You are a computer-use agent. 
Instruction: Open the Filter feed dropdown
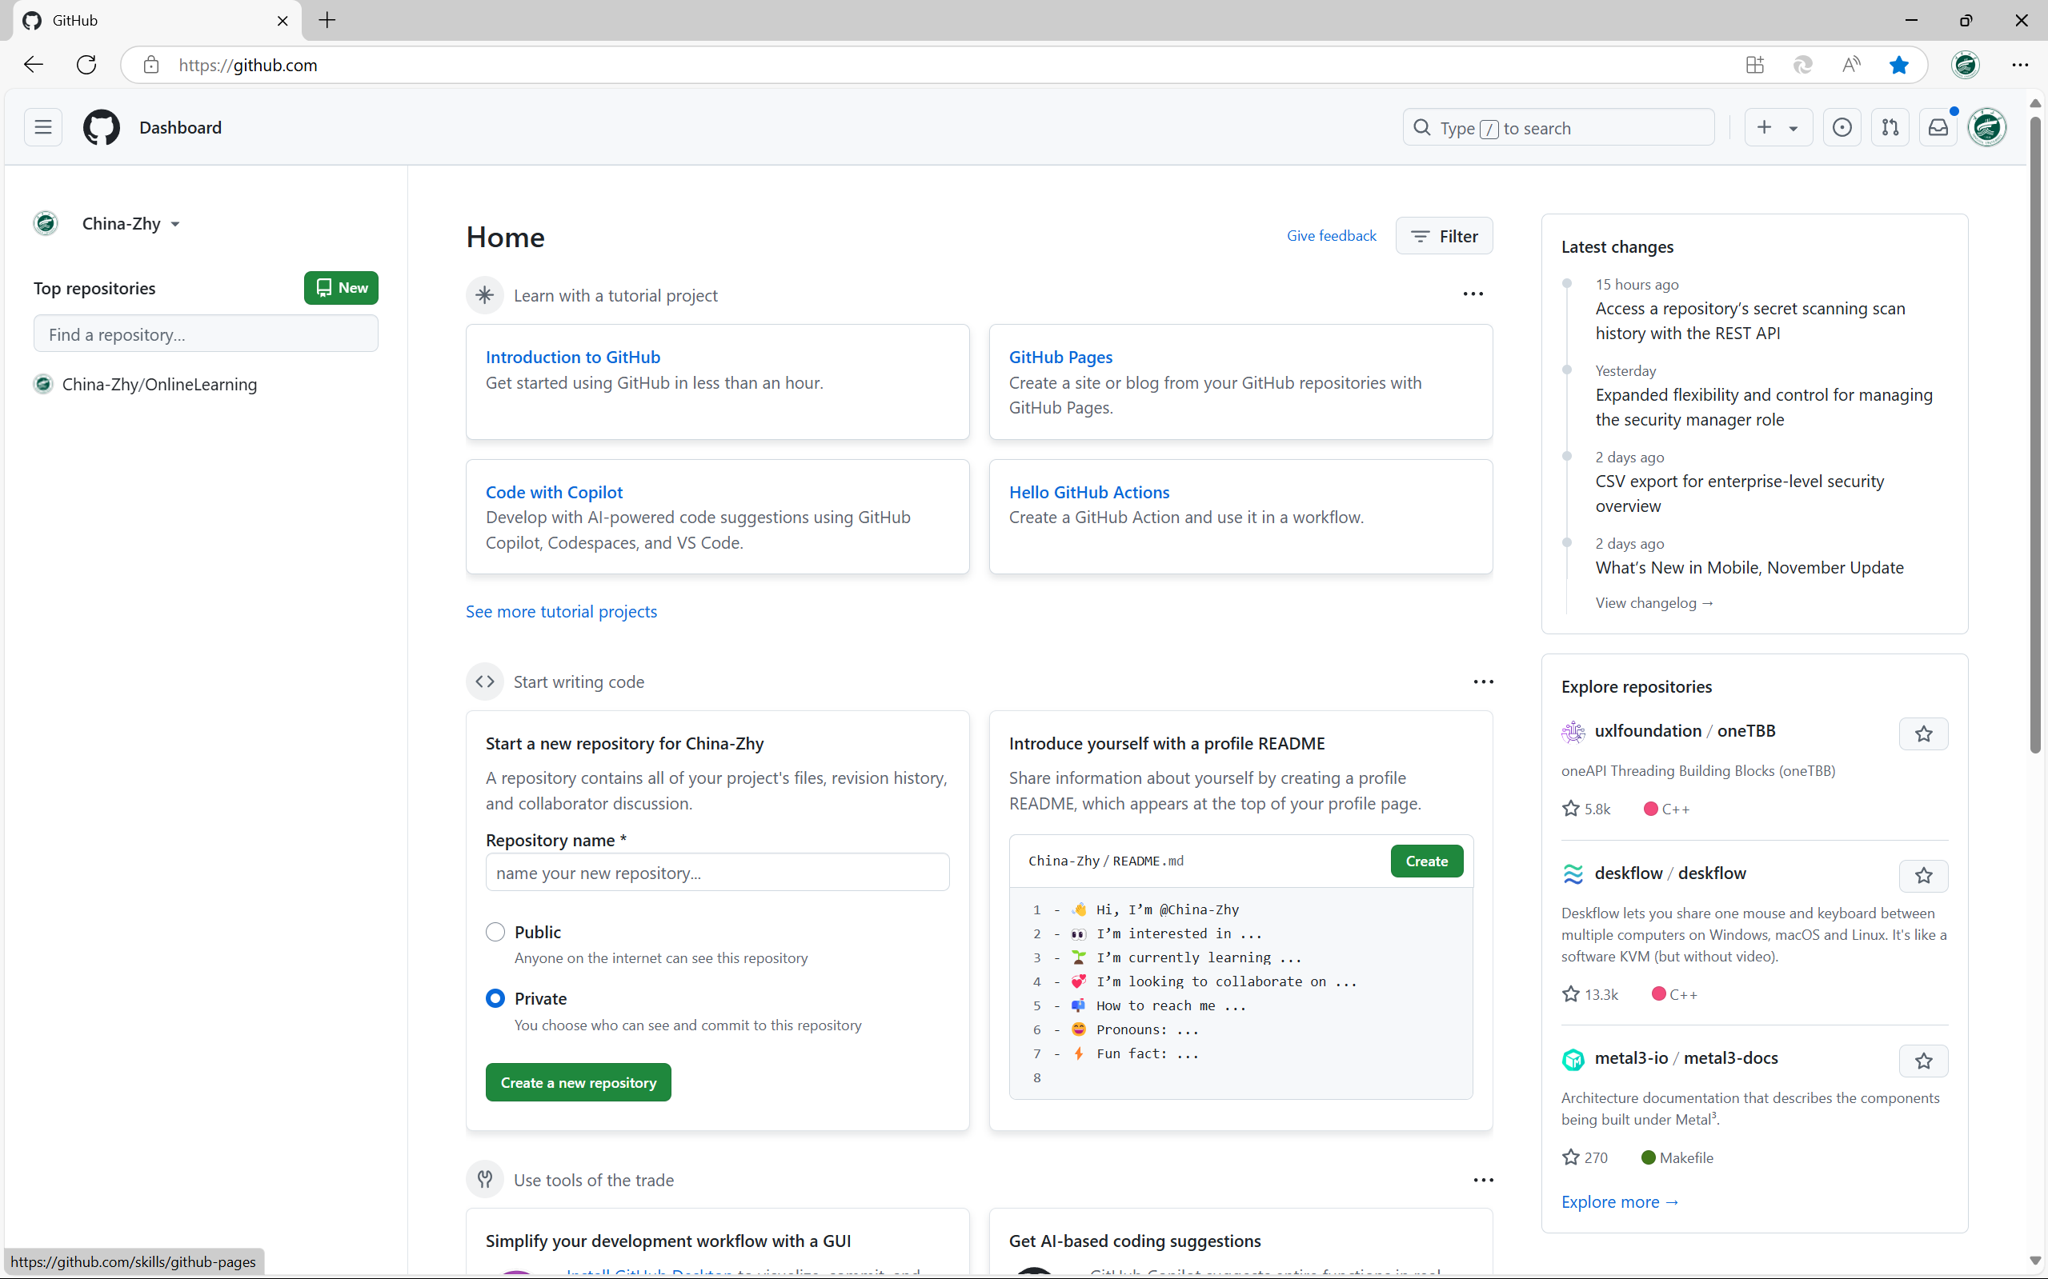click(1444, 236)
